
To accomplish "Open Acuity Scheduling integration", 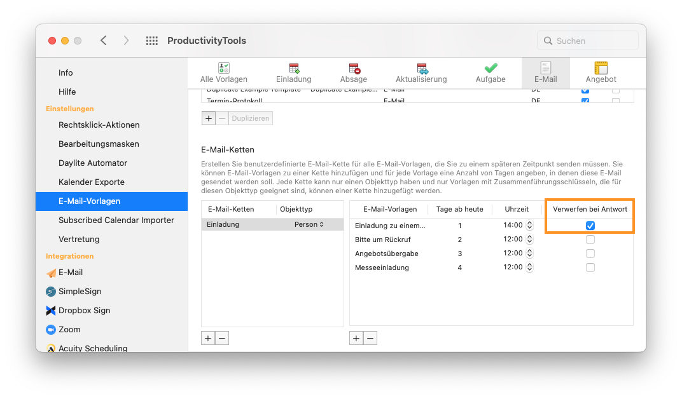I will coord(87,348).
